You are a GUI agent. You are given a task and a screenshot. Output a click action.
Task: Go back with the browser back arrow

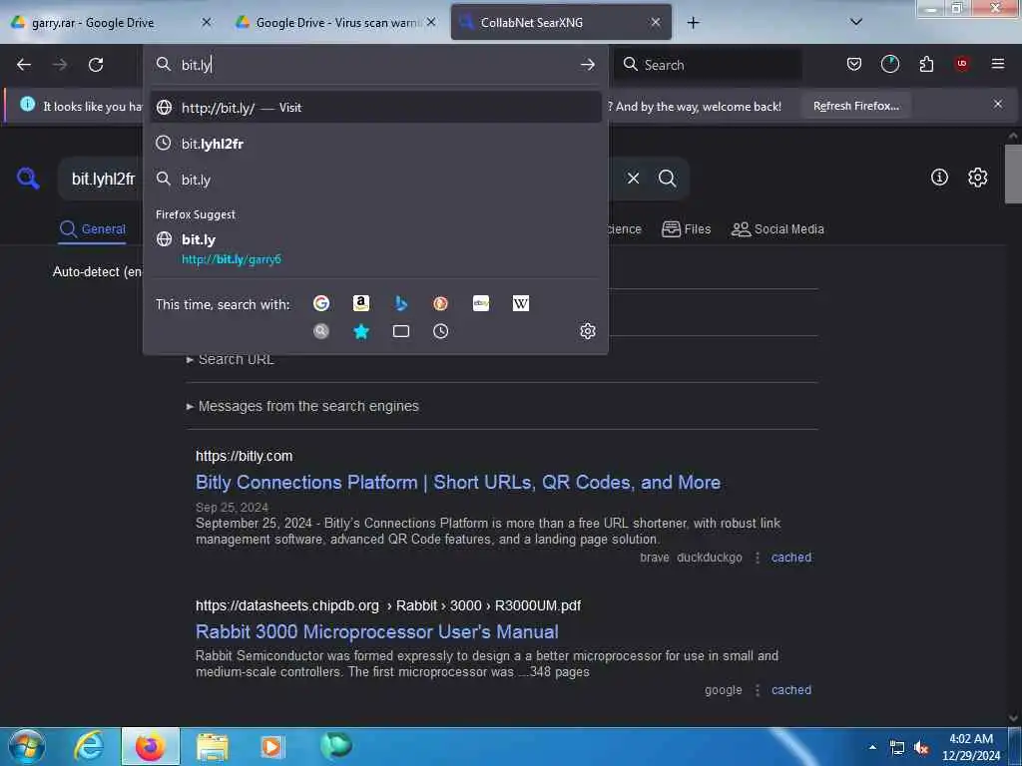pos(24,65)
